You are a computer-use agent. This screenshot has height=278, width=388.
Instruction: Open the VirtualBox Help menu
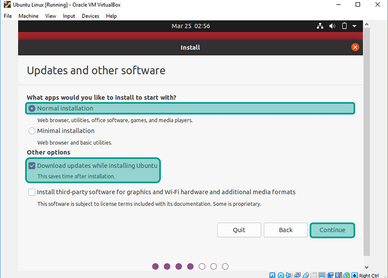[x=111, y=16]
